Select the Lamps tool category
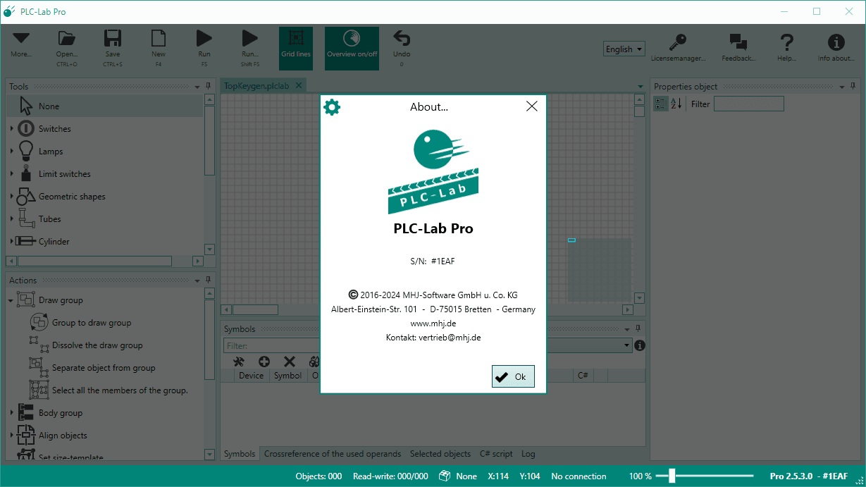 pos(51,151)
